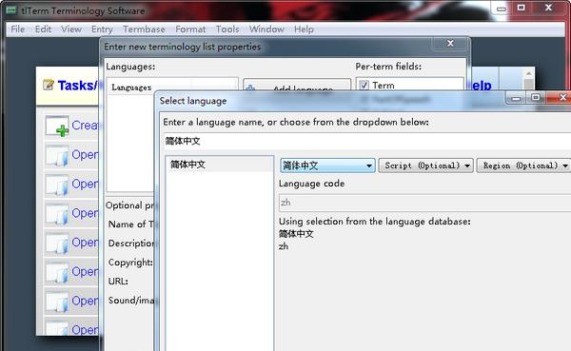Image resolution: width=571 pixels, height=351 pixels.
Task: Toggle the Term per-term field checkbox
Action: coord(364,85)
